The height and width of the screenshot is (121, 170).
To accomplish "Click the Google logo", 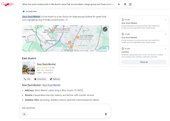I will click(7, 4).
